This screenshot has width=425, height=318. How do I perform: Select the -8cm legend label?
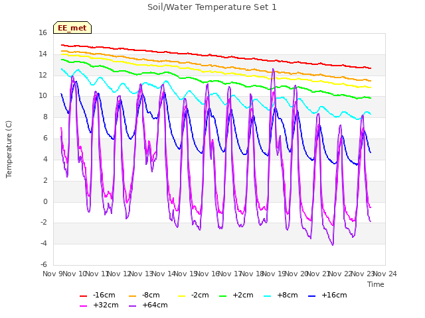pyautogui.click(x=151, y=295)
